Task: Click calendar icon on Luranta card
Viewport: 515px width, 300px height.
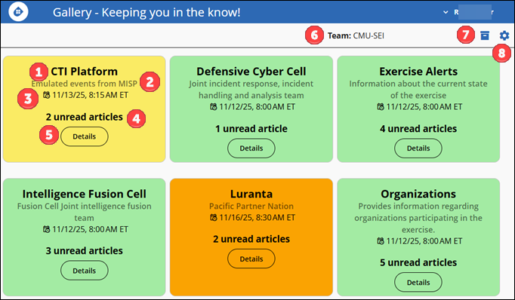Action: click(214, 217)
